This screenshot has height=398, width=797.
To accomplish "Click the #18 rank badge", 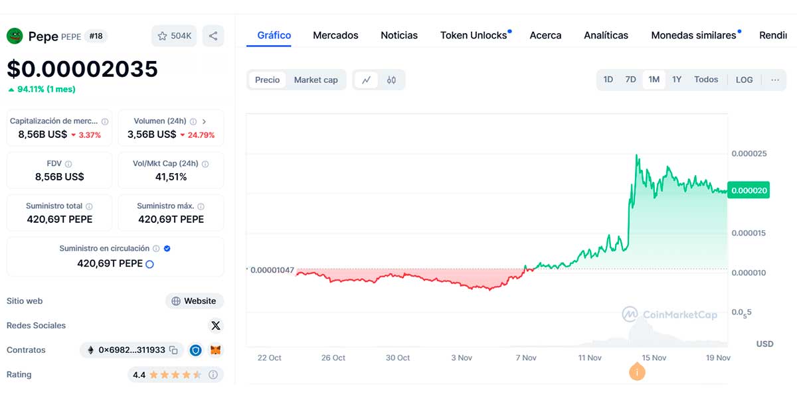I will [97, 36].
